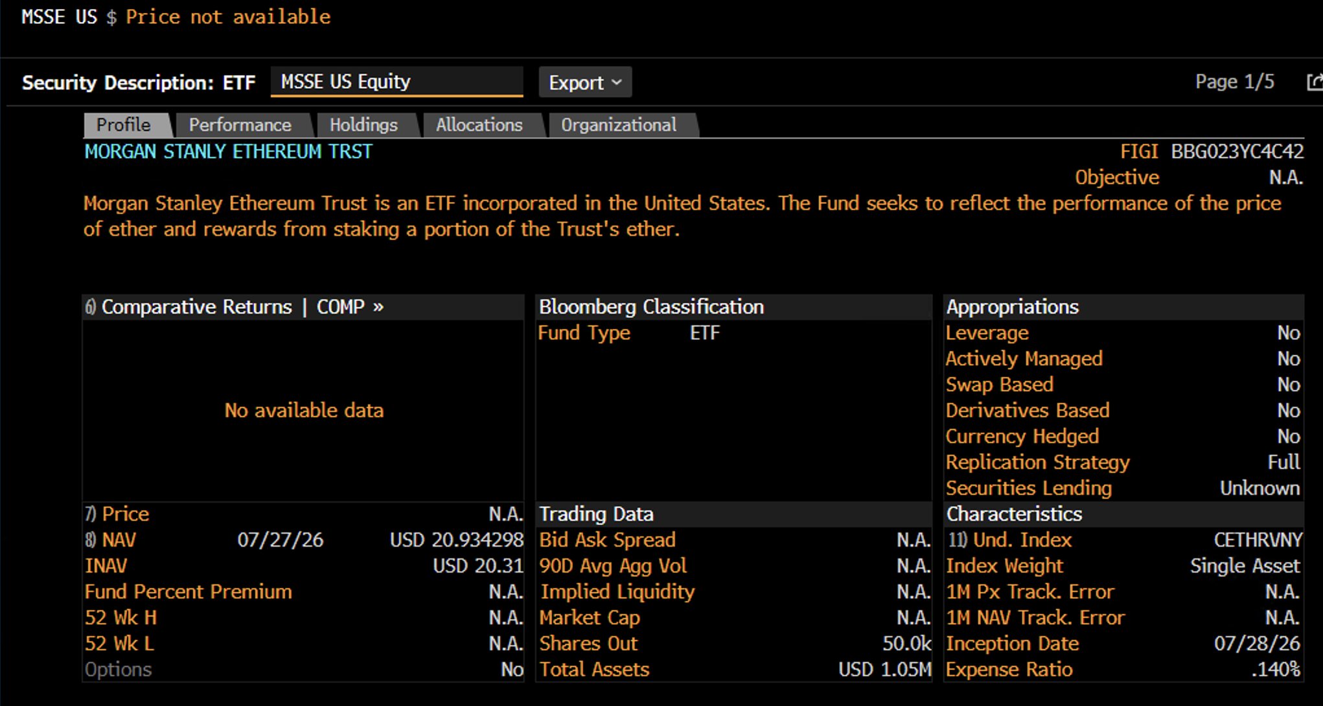Click the Implied Liquidity label
The image size is (1323, 706).
(617, 591)
